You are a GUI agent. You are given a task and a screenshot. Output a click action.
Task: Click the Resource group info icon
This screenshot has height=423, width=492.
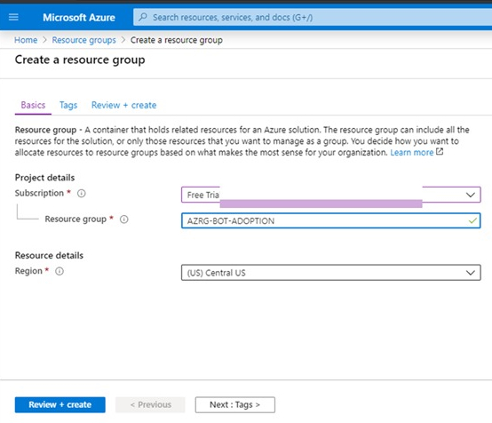[124, 219]
